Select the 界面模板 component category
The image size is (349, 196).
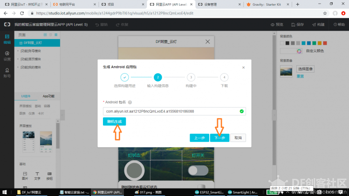25,106
